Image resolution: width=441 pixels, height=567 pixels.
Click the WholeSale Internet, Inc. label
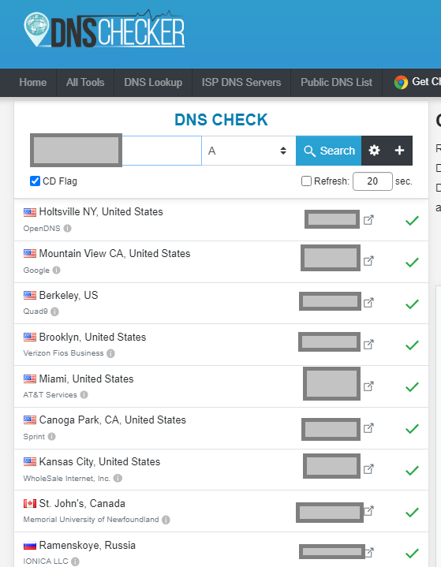66,479
